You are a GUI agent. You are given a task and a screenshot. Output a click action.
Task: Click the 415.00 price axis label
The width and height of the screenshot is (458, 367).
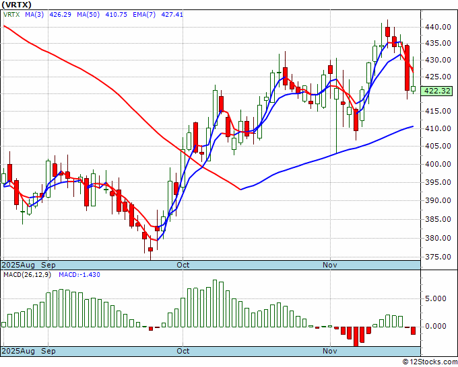[437, 111]
